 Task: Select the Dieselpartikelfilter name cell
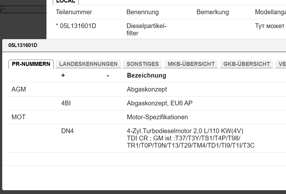coord(146,29)
